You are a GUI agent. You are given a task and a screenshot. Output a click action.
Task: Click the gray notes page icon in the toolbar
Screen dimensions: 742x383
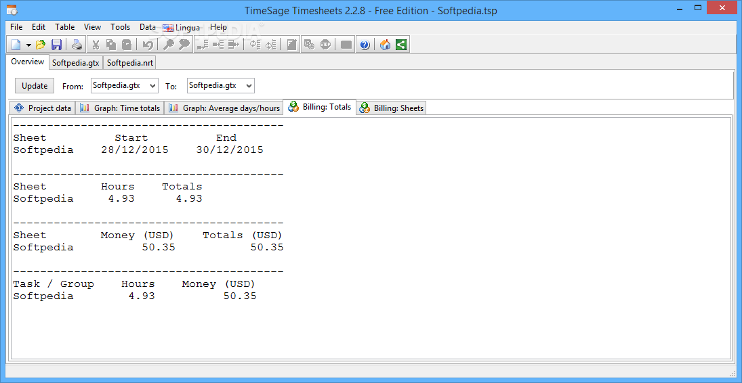click(292, 45)
